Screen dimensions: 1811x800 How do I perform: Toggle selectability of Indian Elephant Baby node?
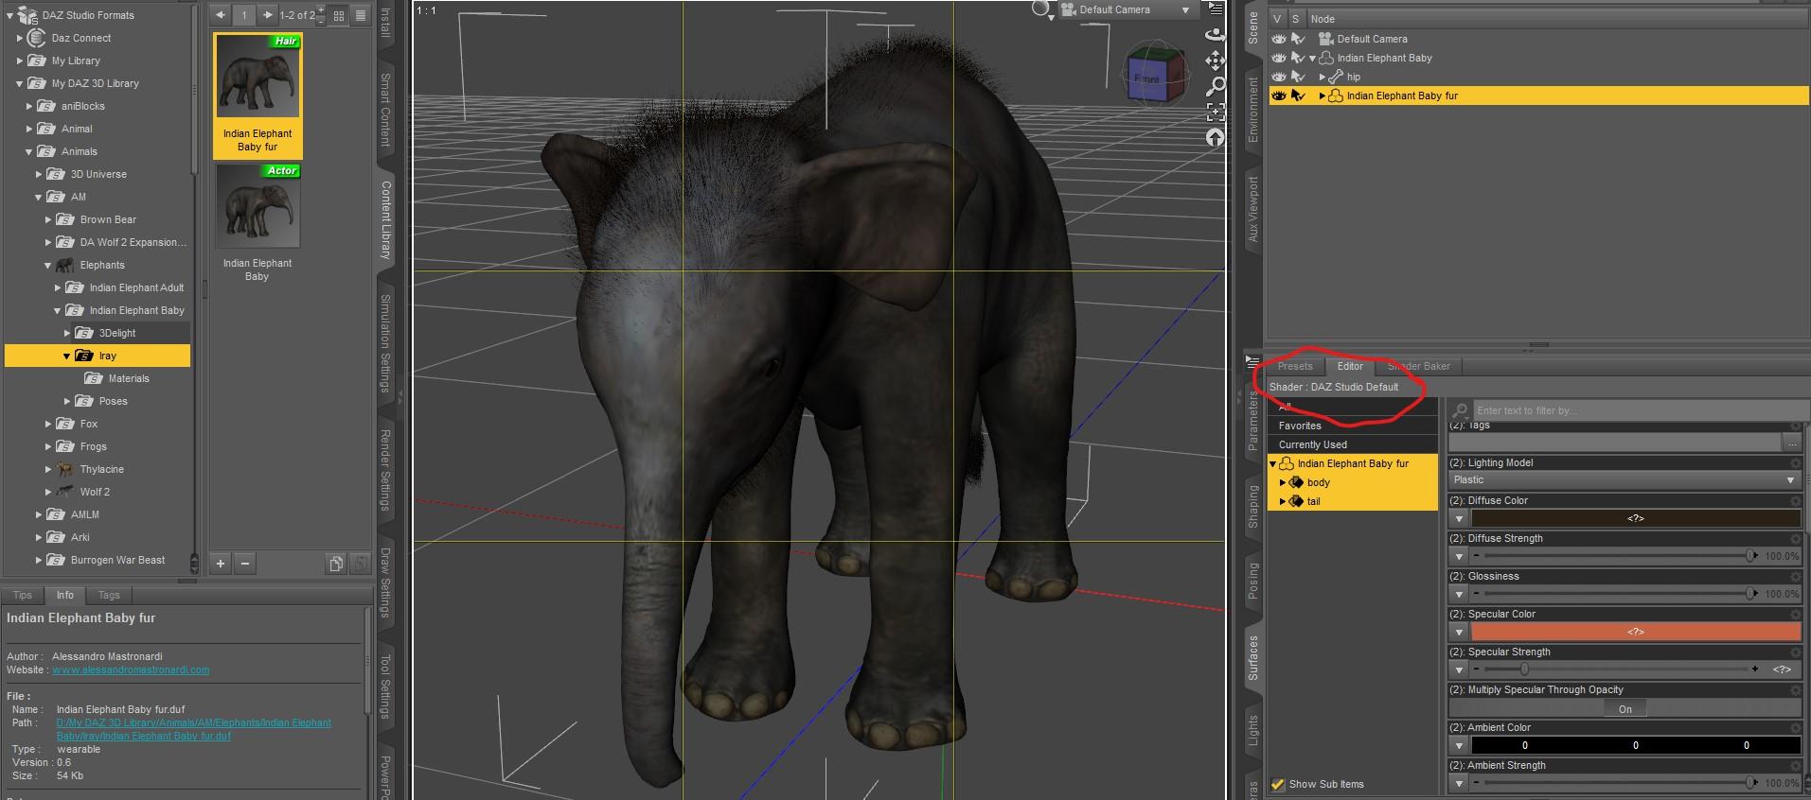pyautogui.click(x=1298, y=58)
